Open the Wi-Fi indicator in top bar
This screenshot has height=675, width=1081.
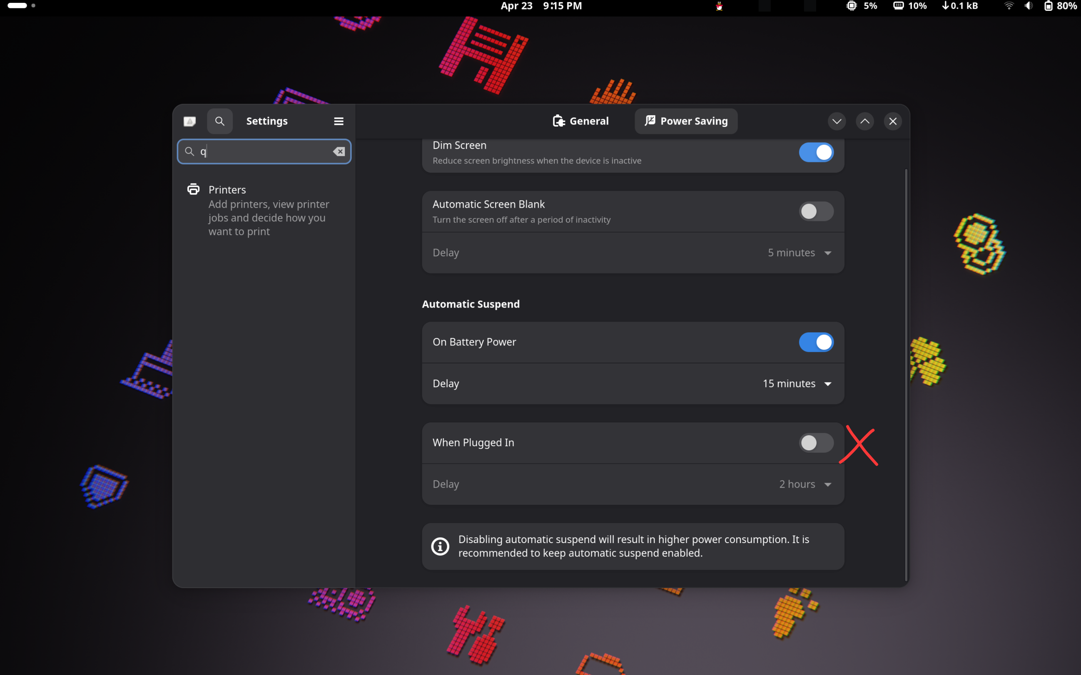click(x=1009, y=6)
